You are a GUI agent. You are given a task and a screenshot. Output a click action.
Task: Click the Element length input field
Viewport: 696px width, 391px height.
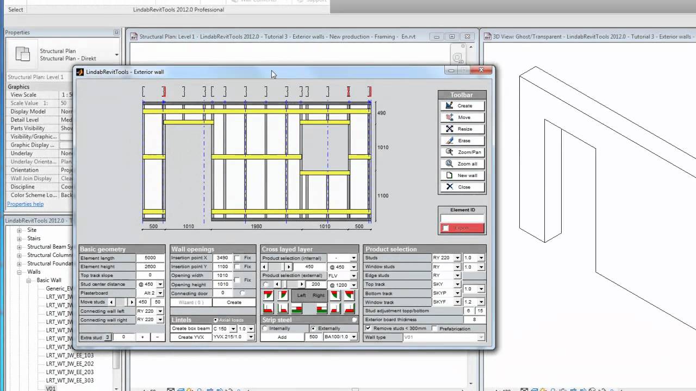coord(150,258)
